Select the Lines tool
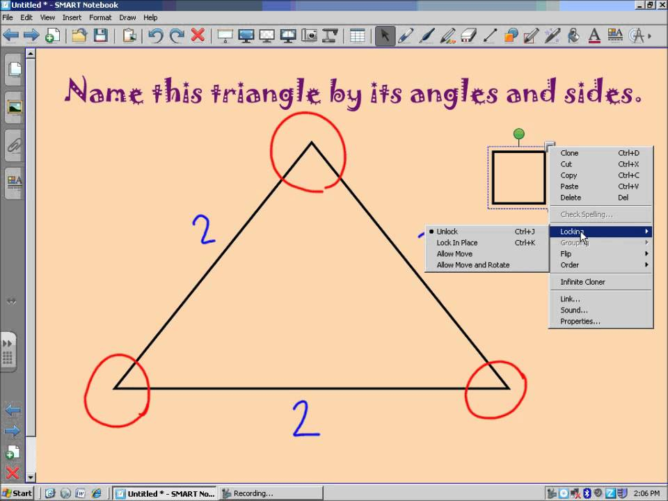The image size is (668, 501). pyautogui.click(x=489, y=35)
